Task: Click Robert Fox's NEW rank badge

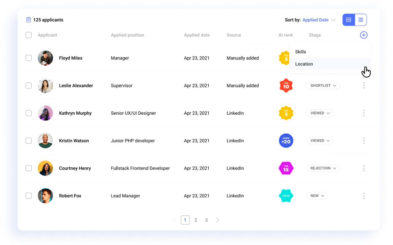Action: click(286, 196)
